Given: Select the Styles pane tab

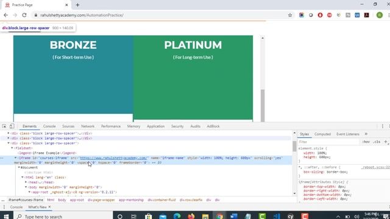Looking at the screenshot, I should point(304,134).
